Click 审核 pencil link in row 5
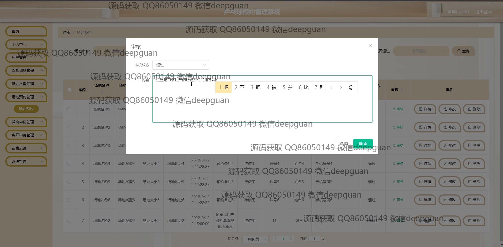Viewport: 503px width, 247px height. click(x=398, y=182)
